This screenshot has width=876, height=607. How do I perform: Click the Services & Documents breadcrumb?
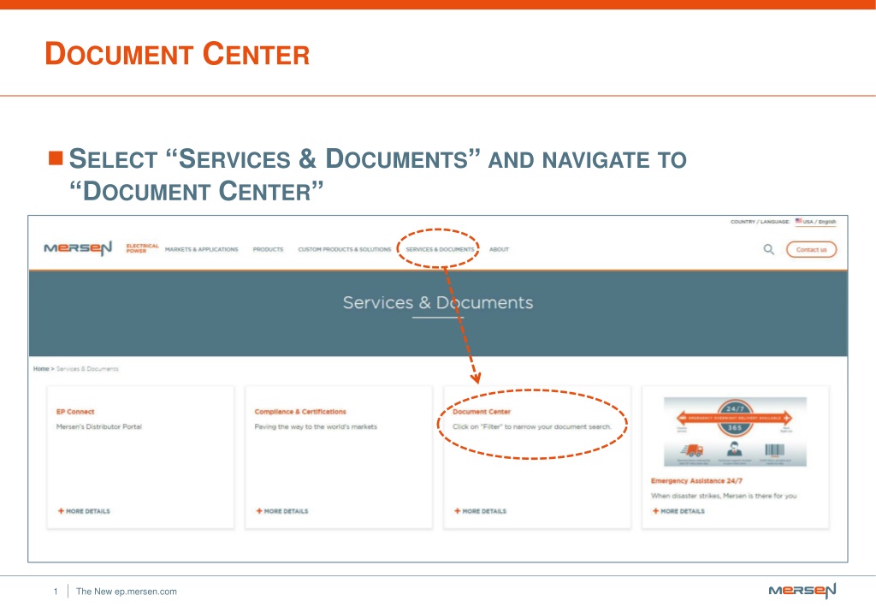click(87, 369)
